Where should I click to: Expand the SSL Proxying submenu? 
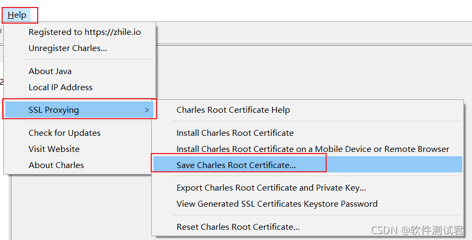[x=80, y=110]
